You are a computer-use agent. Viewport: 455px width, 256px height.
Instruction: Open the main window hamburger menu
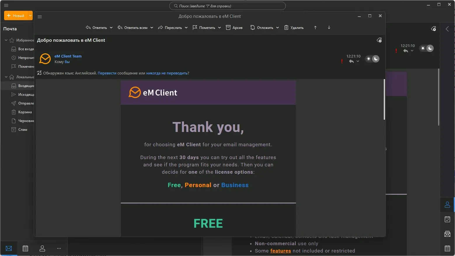click(x=6, y=6)
